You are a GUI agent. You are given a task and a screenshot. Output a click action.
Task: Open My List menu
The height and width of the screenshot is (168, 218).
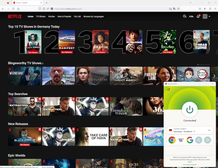[77, 17]
